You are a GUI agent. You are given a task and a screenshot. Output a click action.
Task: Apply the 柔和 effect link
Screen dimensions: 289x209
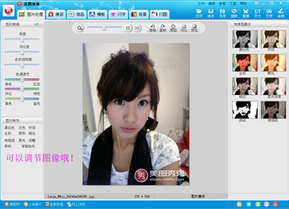point(22,133)
